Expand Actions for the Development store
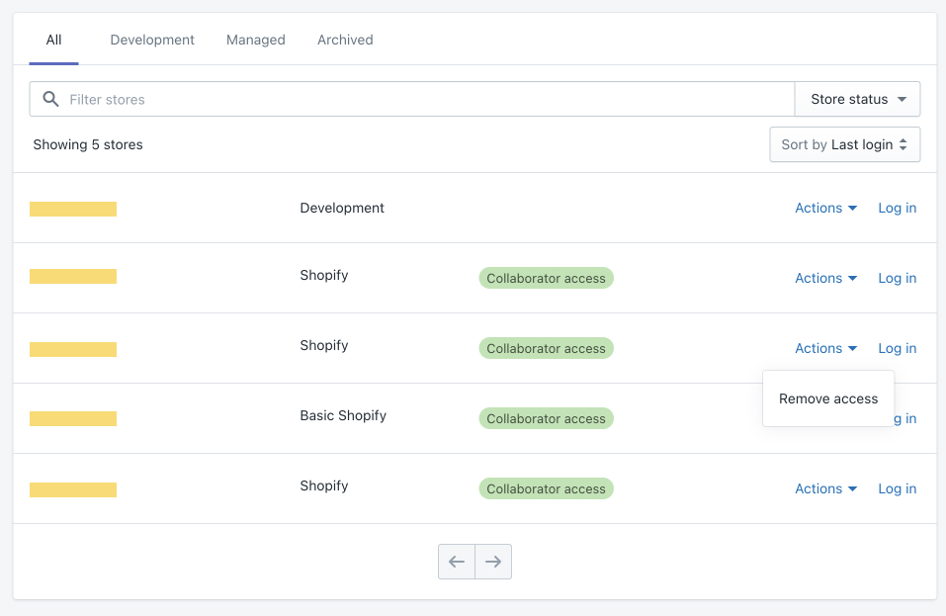Screen dimensions: 946x616 tap(825, 208)
